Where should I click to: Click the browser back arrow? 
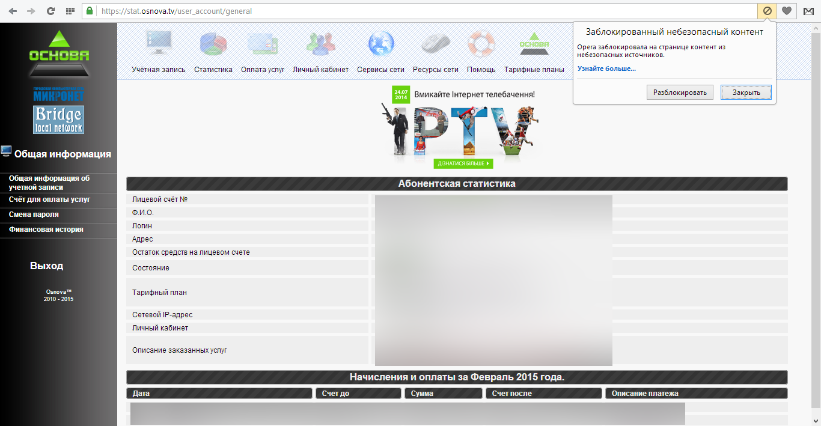13,11
